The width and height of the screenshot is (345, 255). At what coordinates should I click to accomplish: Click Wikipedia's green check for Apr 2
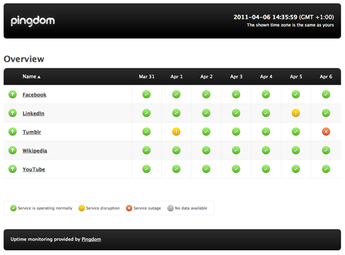tap(206, 150)
